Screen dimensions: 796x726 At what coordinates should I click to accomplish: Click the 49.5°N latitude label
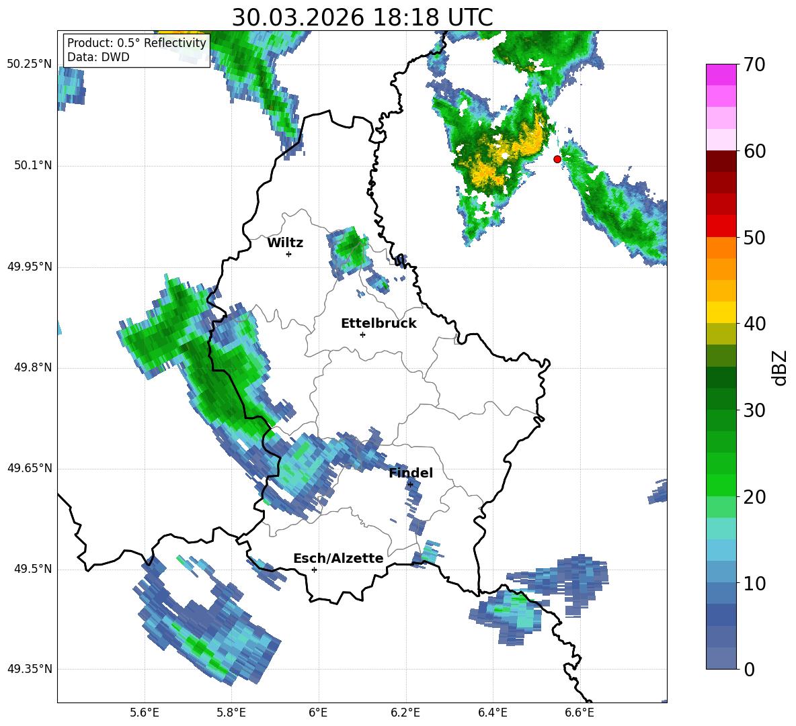(x=32, y=569)
